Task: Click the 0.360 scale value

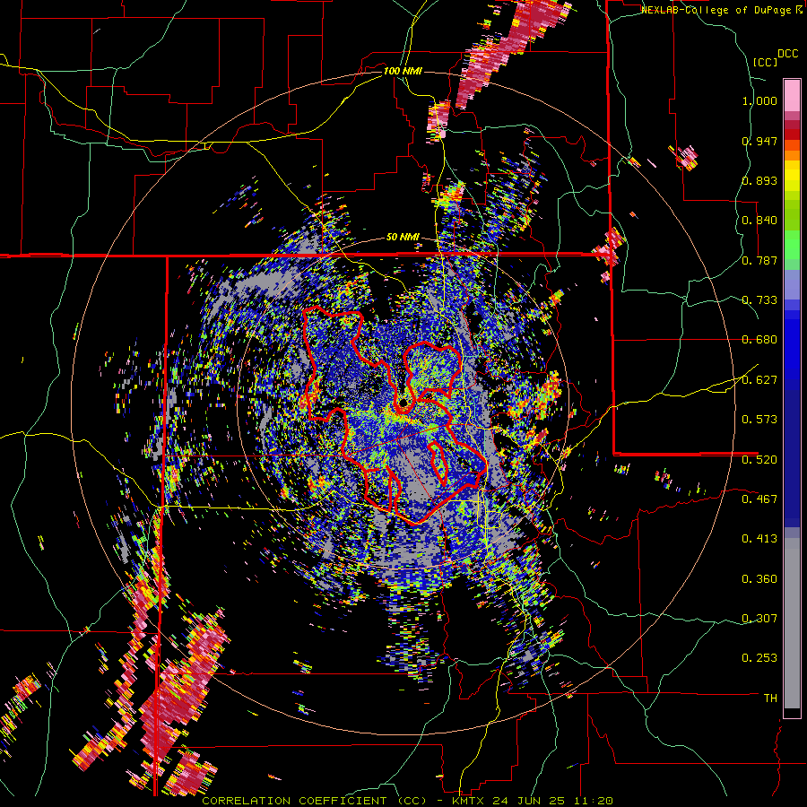Action: [759, 579]
